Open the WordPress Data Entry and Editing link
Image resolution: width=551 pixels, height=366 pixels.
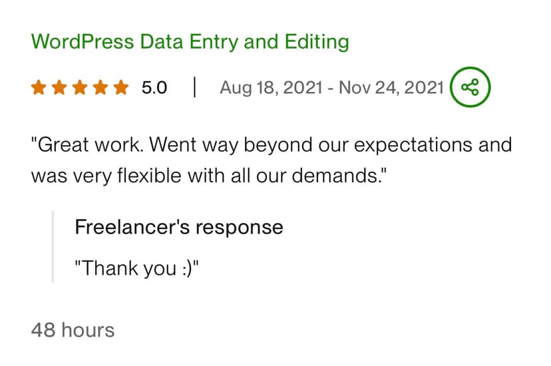190,42
